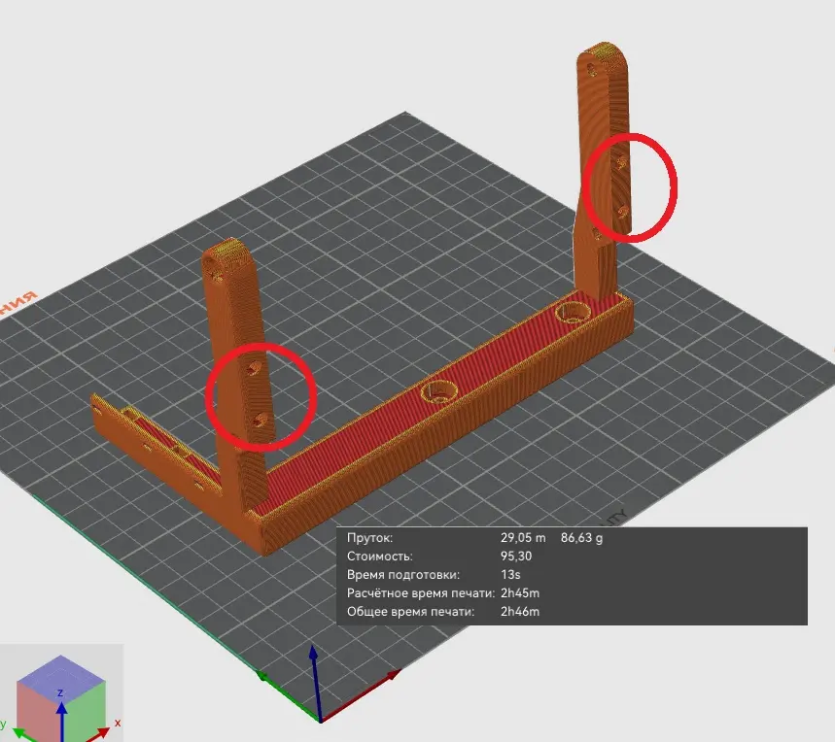Click the Стоимость value 95,30
This screenshot has height=742, width=835.
point(516,556)
